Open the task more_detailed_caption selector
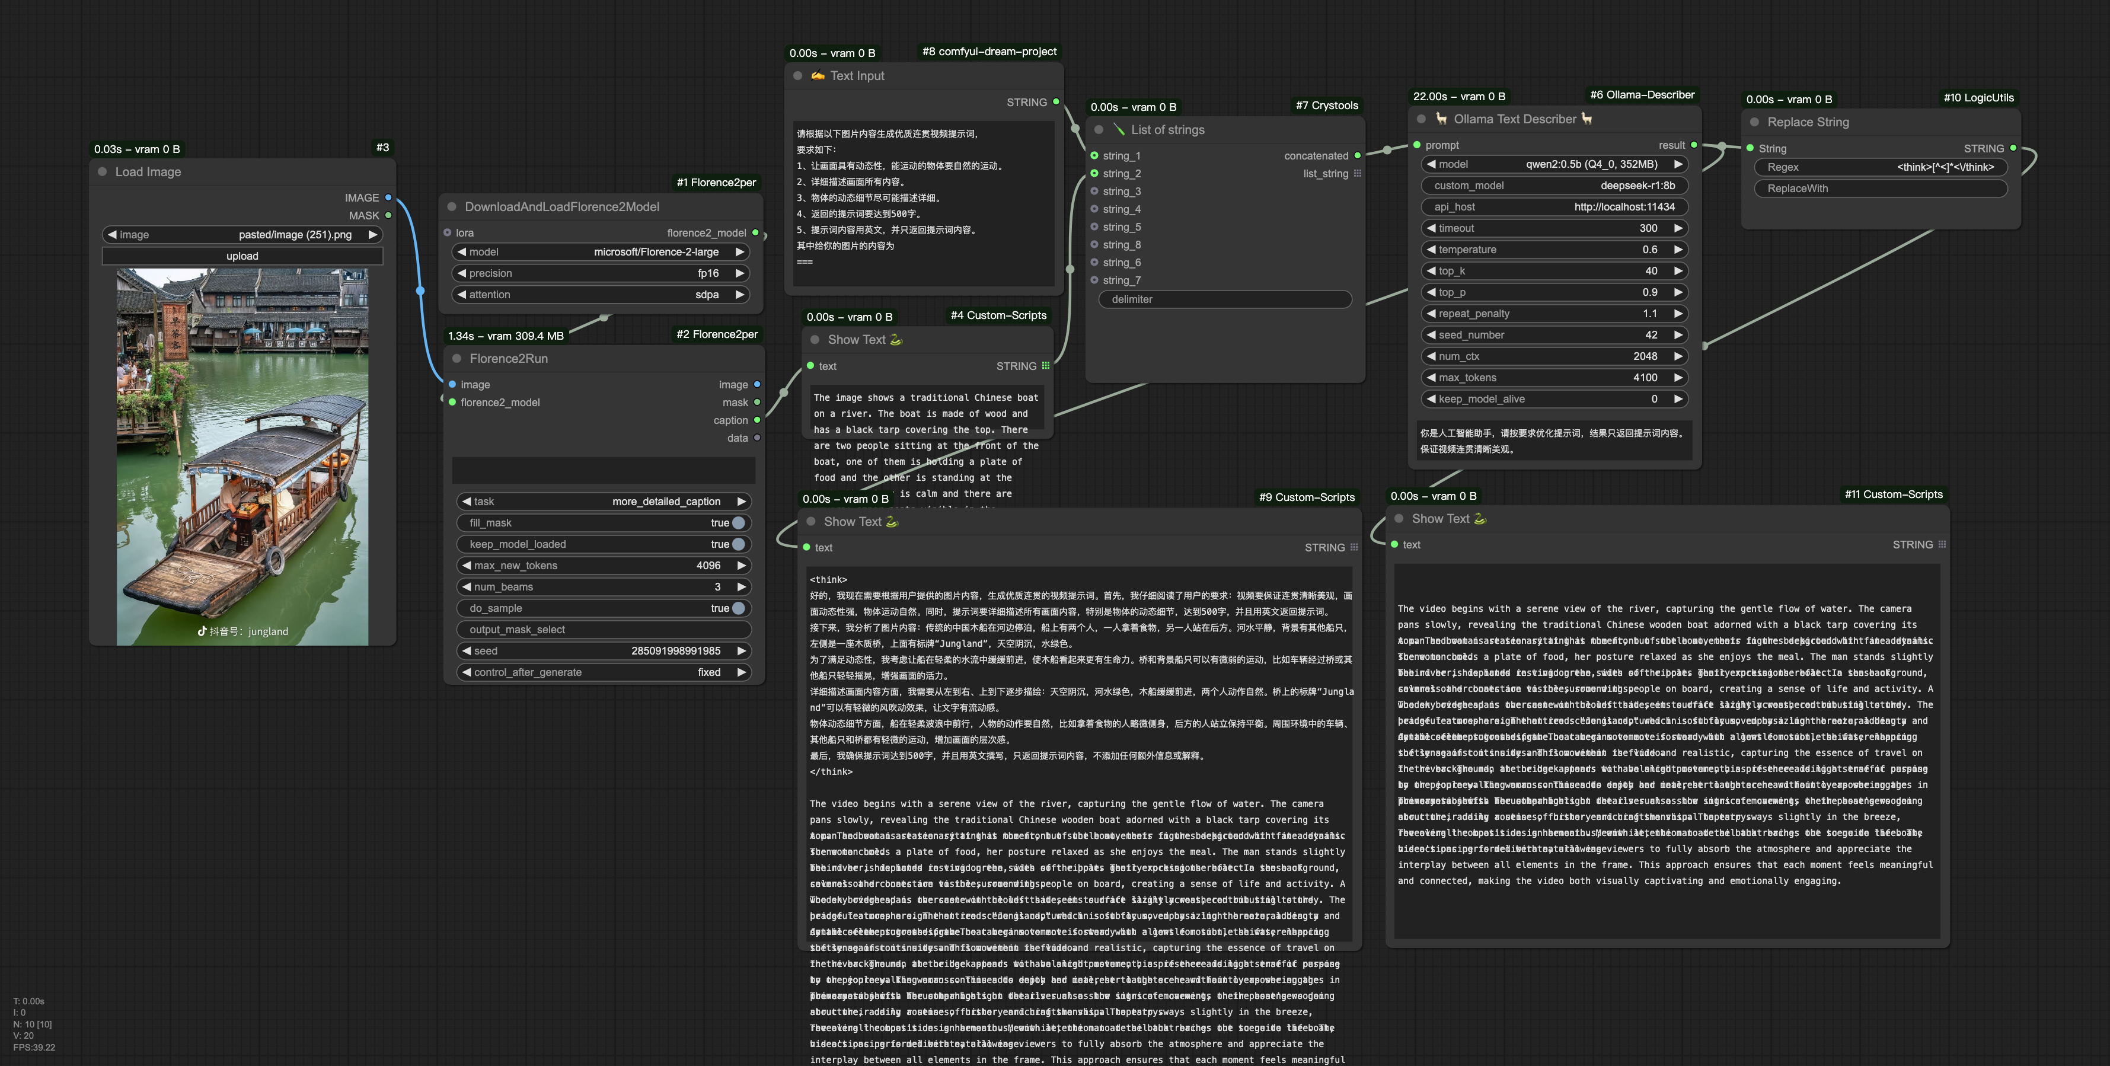 (604, 502)
